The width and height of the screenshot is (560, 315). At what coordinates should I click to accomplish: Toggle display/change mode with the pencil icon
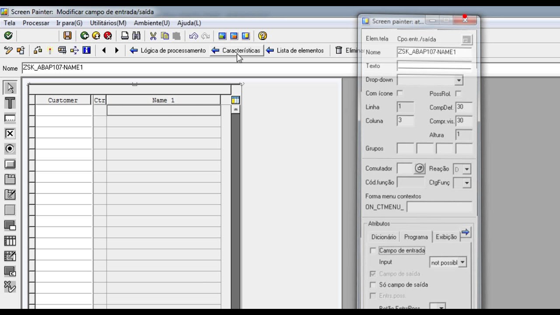click(8, 50)
